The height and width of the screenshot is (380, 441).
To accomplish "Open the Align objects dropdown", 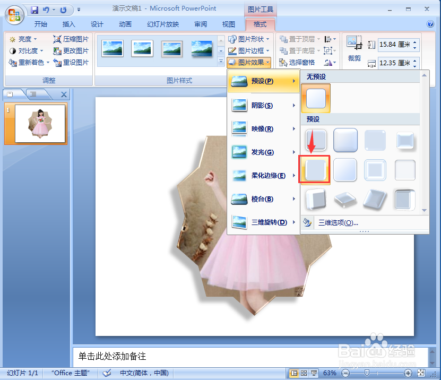I will [330, 39].
